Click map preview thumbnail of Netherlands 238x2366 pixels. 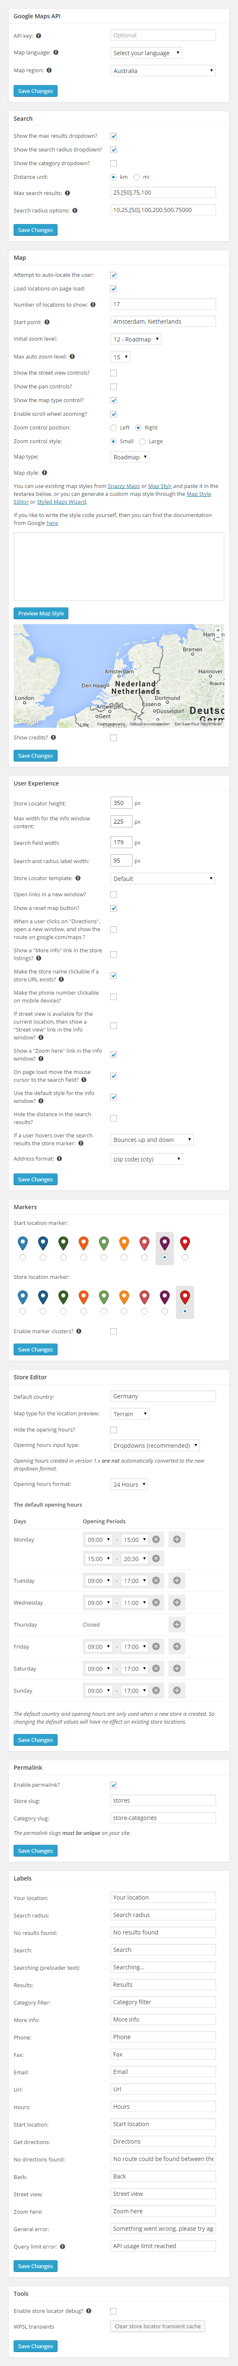pos(119,676)
